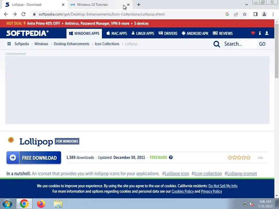This screenshot has width=279, height=209.
Task: Open the Chrome three-dot menu
Action: (273, 14)
